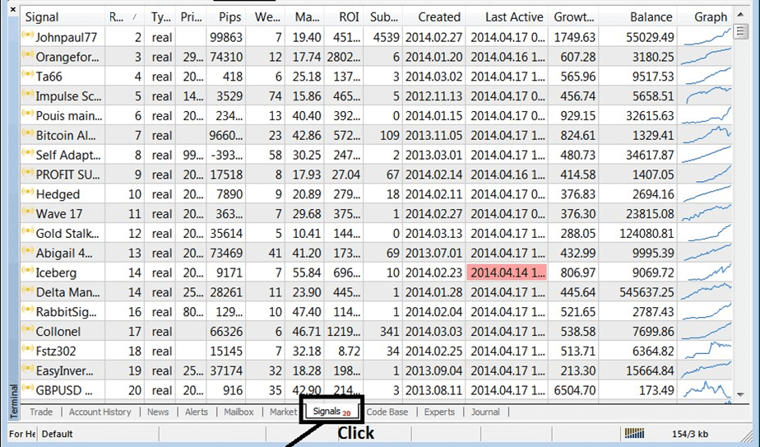Click the signal icon beside Hedged
The height and width of the screenshot is (447, 760).
tap(27, 193)
